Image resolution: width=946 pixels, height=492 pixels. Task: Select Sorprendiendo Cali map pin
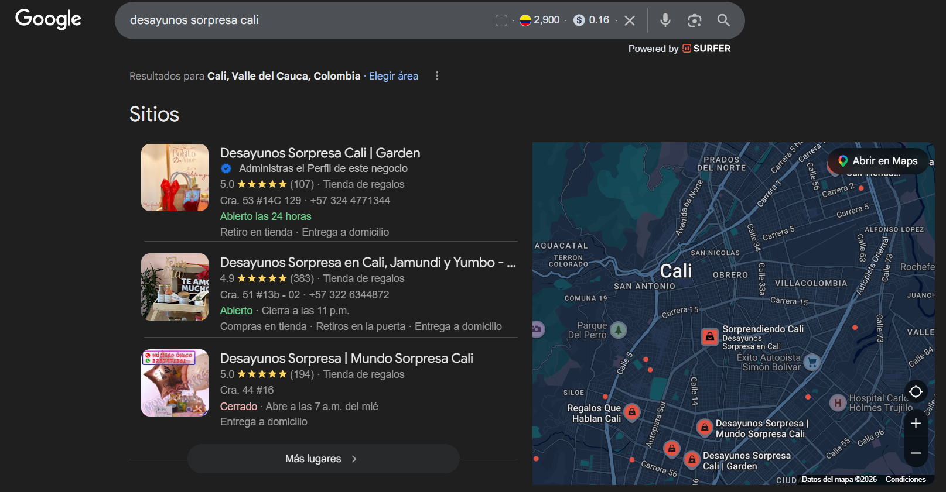coord(709,336)
